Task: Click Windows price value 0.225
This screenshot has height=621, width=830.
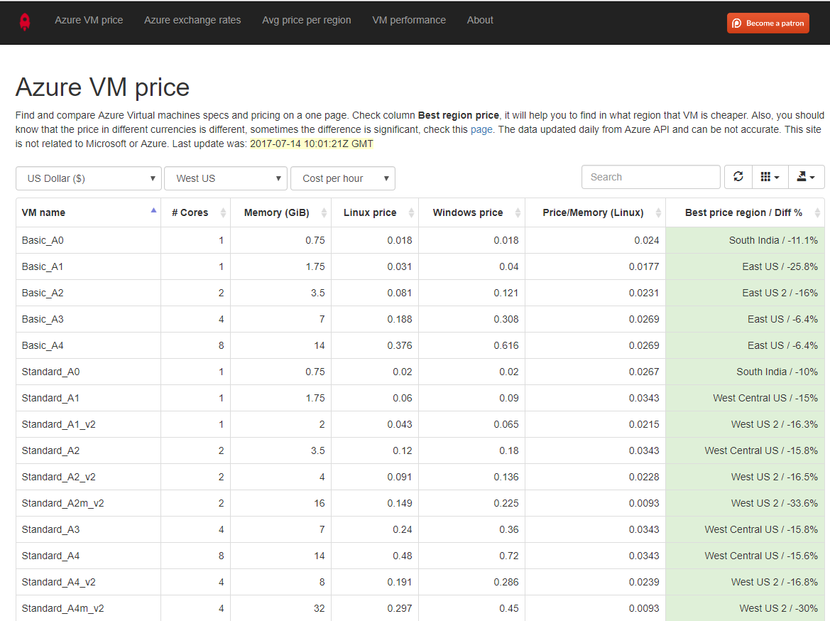Action: coord(506,503)
